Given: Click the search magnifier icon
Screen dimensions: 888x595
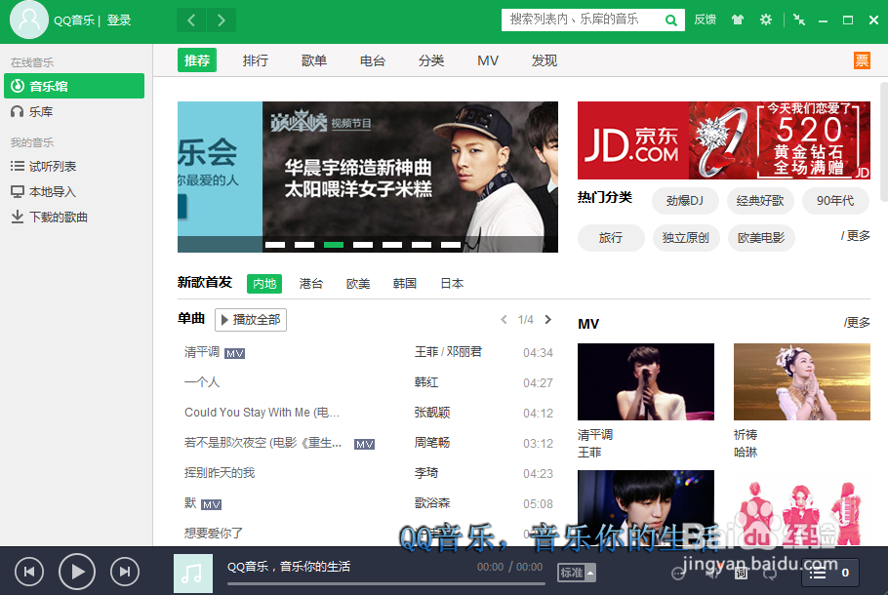Looking at the screenshot, I should [671, 20].
